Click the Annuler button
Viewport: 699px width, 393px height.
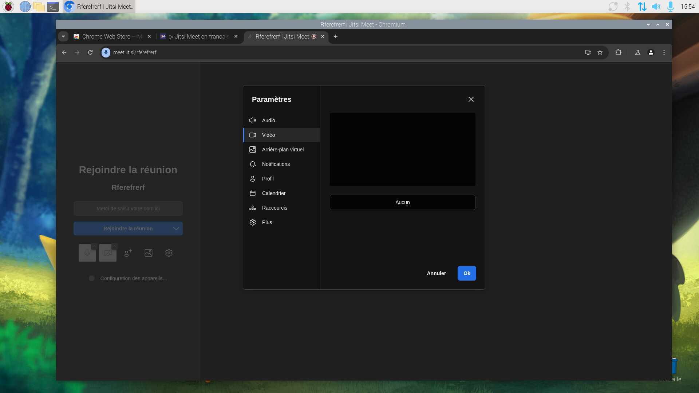point(436,273)
